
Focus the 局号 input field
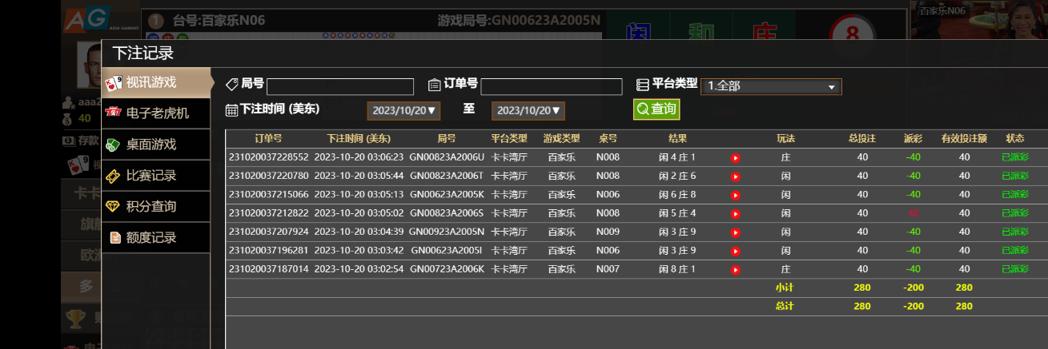click(x=339, y=87)
